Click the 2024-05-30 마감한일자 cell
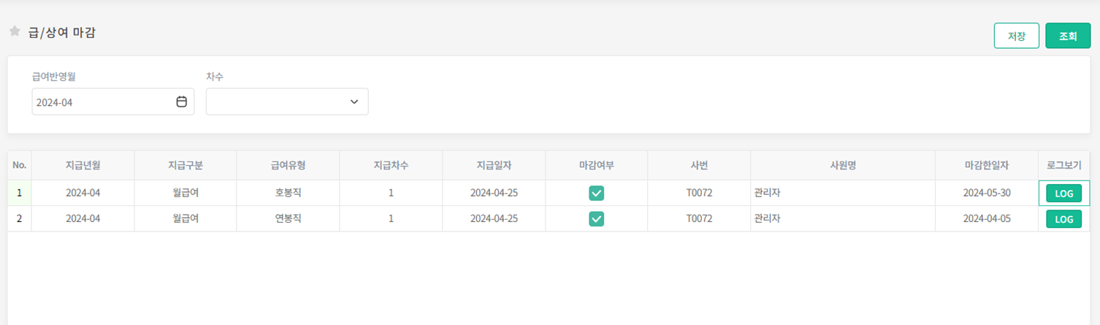1100x325 pixels. click(x=986, y=194)
